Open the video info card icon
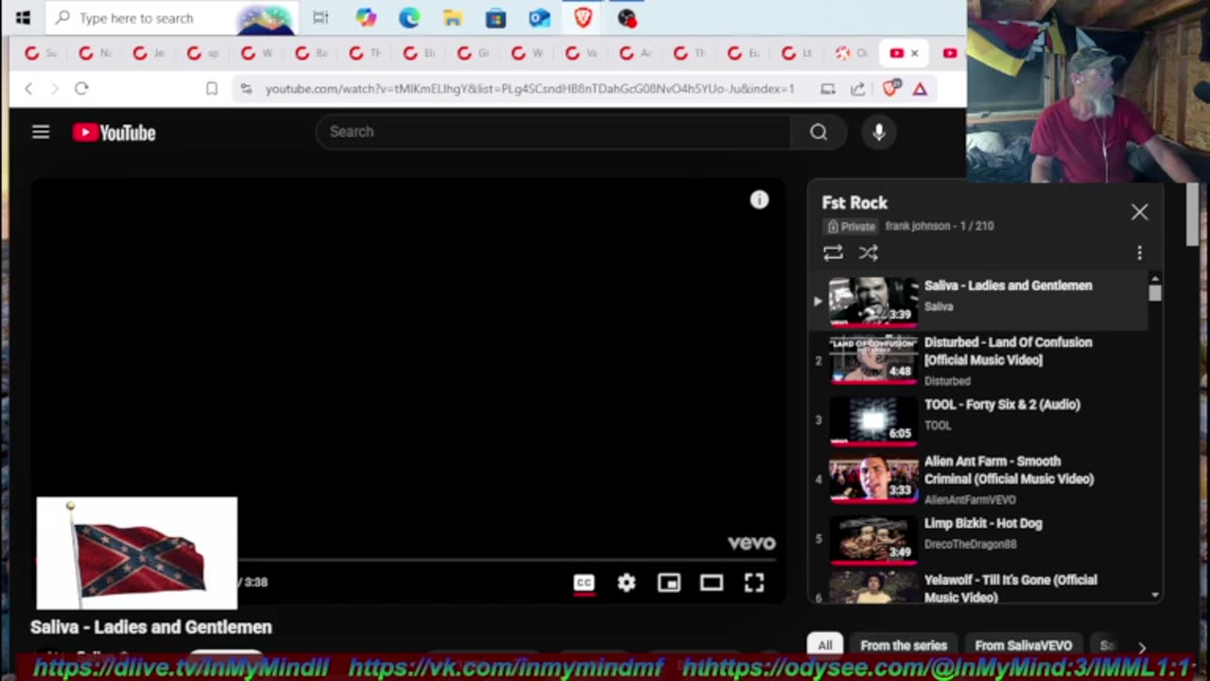This screenshot has width=1210, height=681. [x=759, y=200]
